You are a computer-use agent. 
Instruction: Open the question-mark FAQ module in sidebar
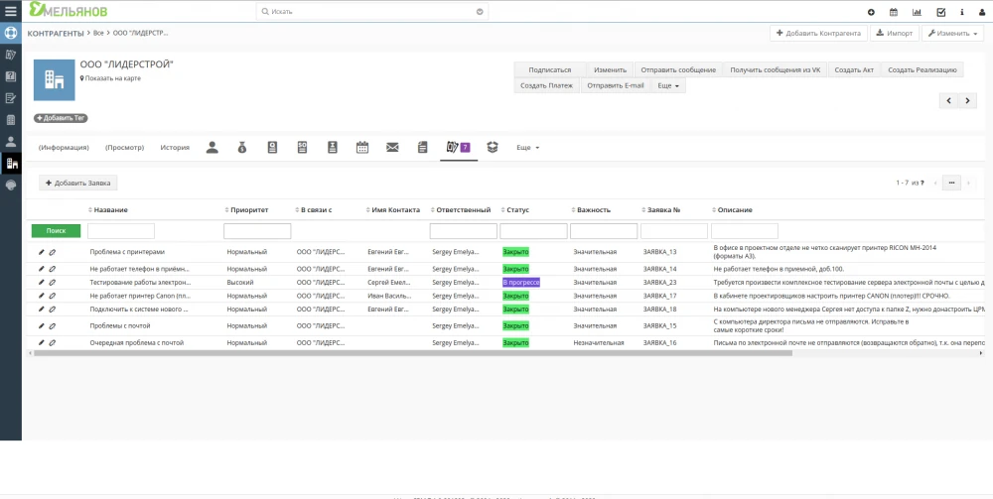pos(11,76)
